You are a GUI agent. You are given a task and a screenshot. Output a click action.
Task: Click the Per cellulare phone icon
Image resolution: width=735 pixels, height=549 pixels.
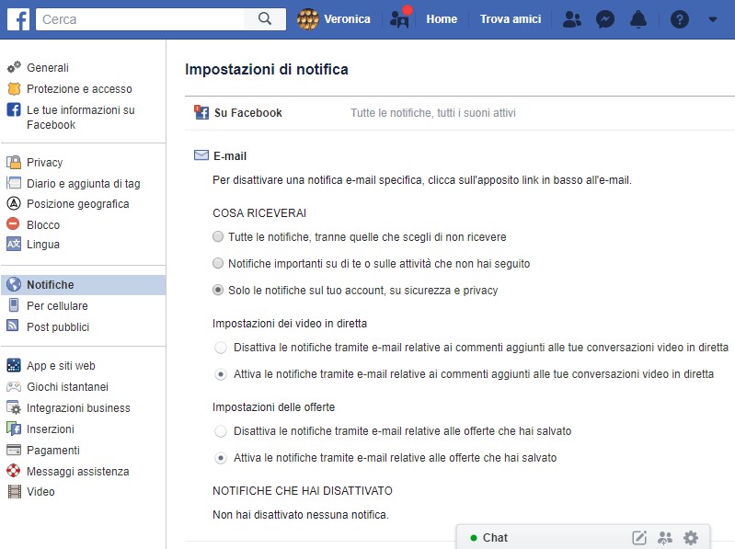[14, 305]
